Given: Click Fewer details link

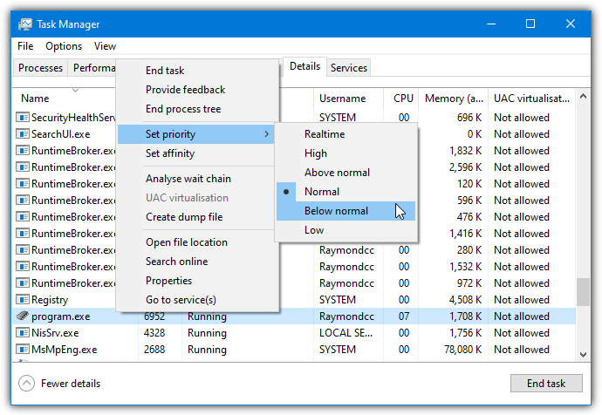Looking at the screenshot, I should (71, 384).
